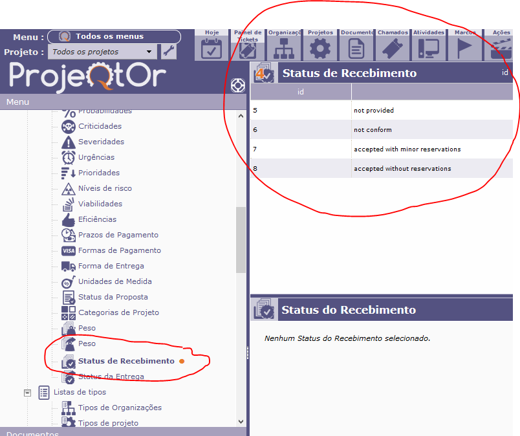Image resolution: width=520 pixels, height=436 pixels.
Task: Click the wrench icon beside project selector
Action: point(169,52)
